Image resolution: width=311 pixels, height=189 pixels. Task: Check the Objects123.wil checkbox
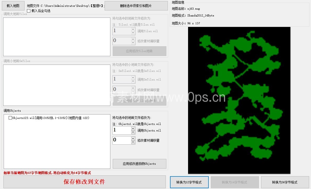tap(10, 118)
